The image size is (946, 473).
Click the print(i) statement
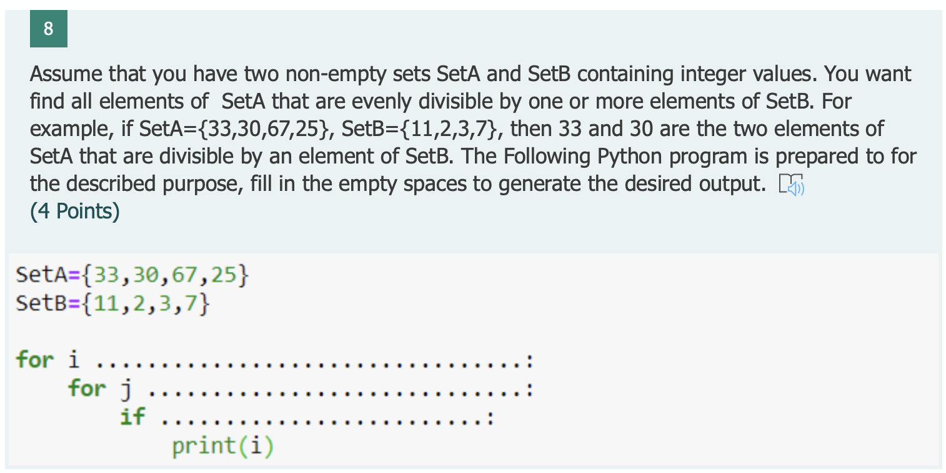[x=223, y=446]
